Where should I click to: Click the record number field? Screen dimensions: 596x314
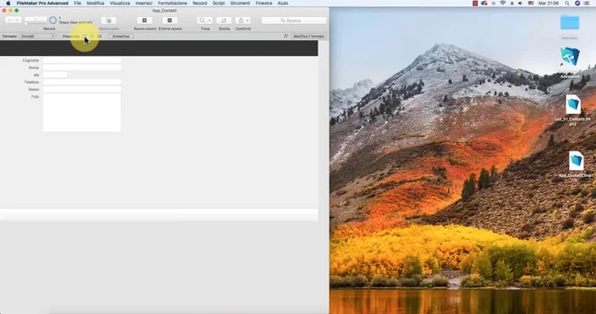pos(35,19)
